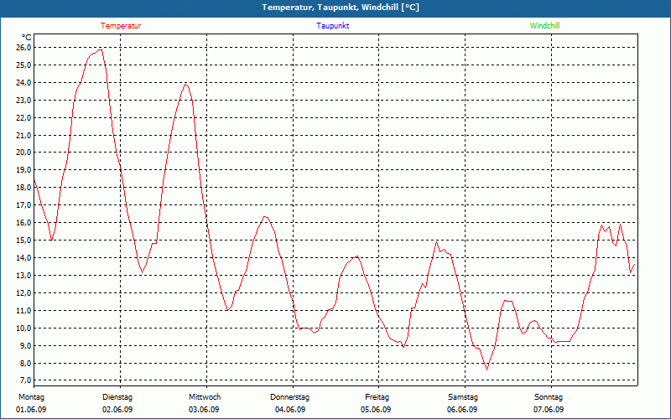Click the 12,0 y-axis value

click(24, 292)
